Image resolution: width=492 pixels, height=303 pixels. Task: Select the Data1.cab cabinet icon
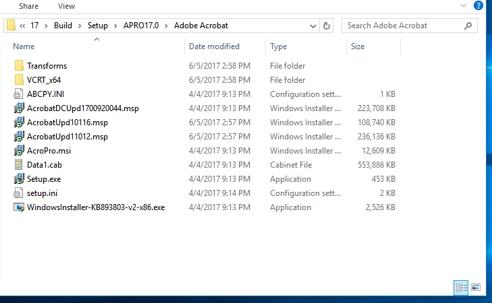(x=18, y=165)
